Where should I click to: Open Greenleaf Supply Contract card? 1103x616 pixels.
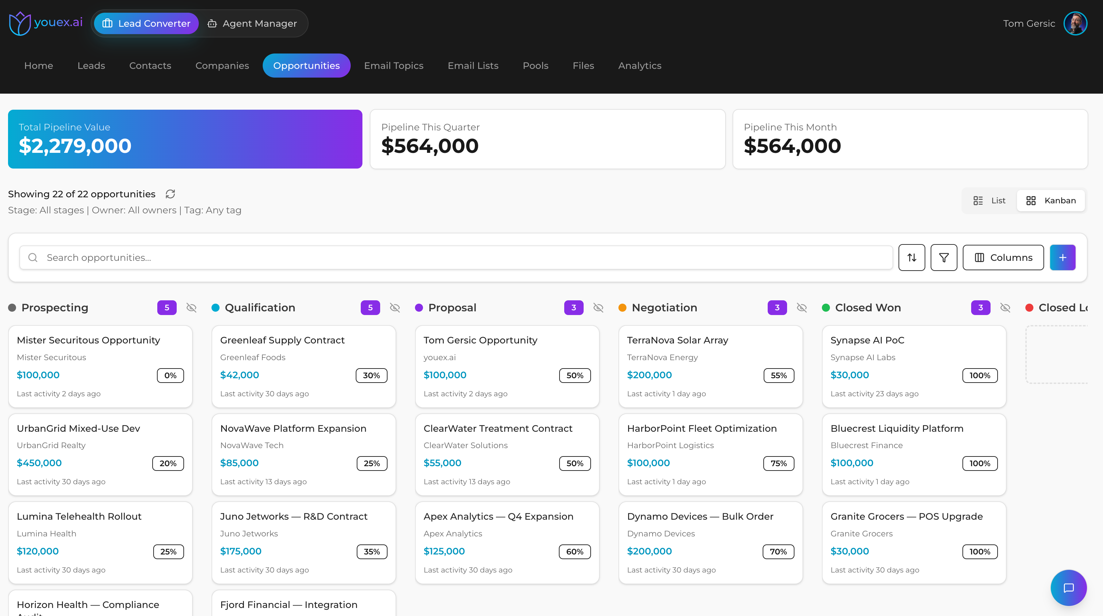coord(304,367)
